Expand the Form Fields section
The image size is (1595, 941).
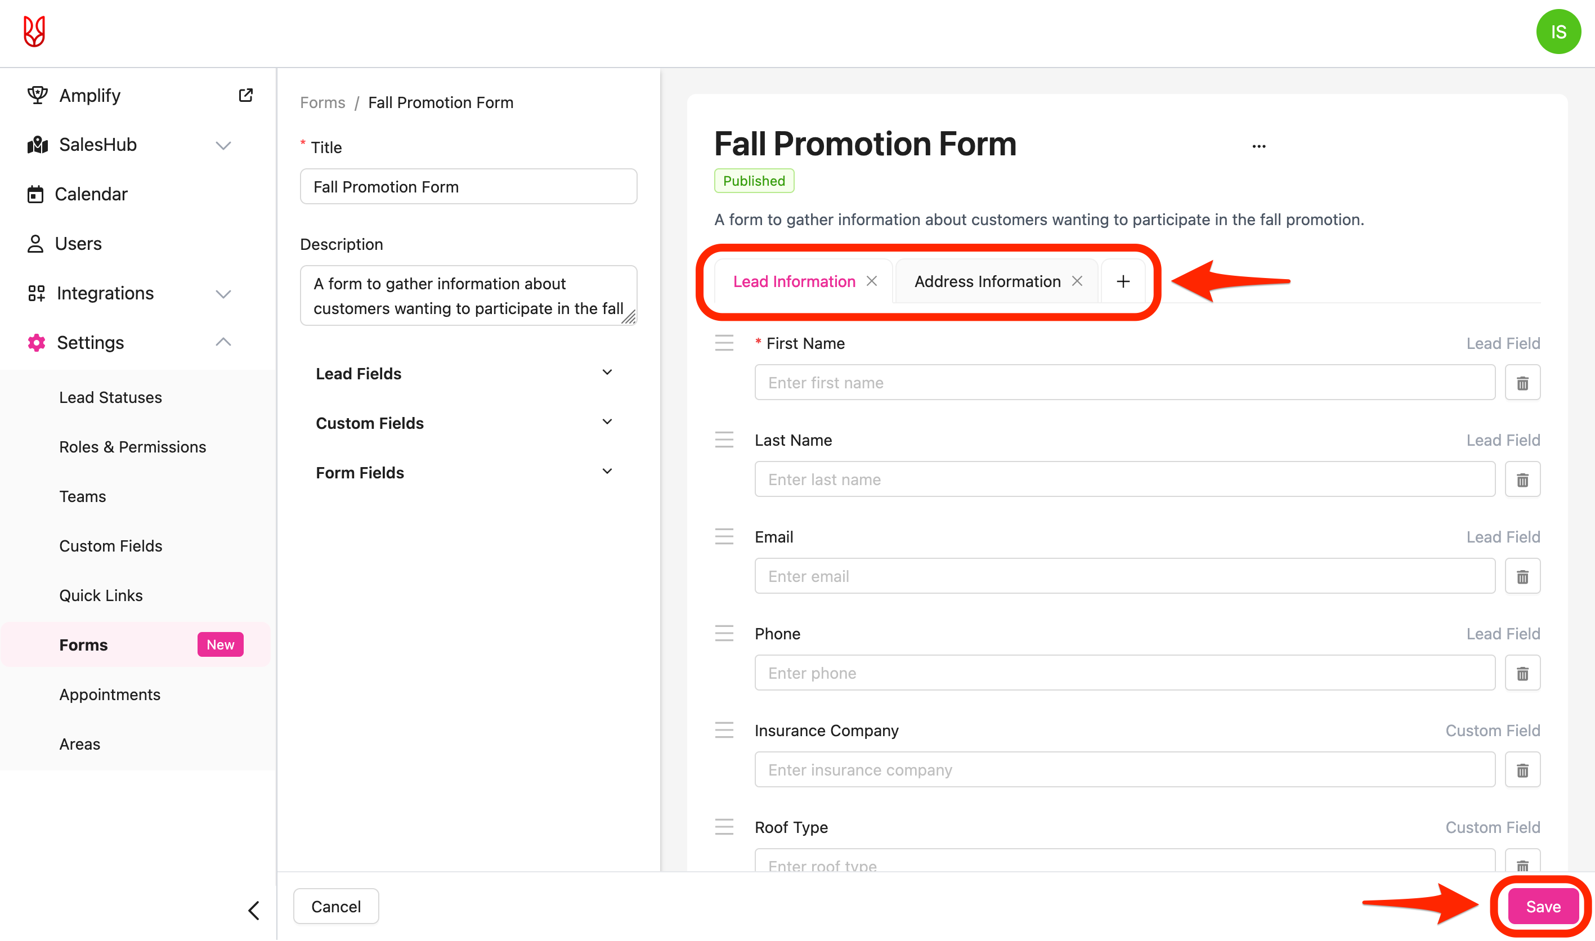607,472
